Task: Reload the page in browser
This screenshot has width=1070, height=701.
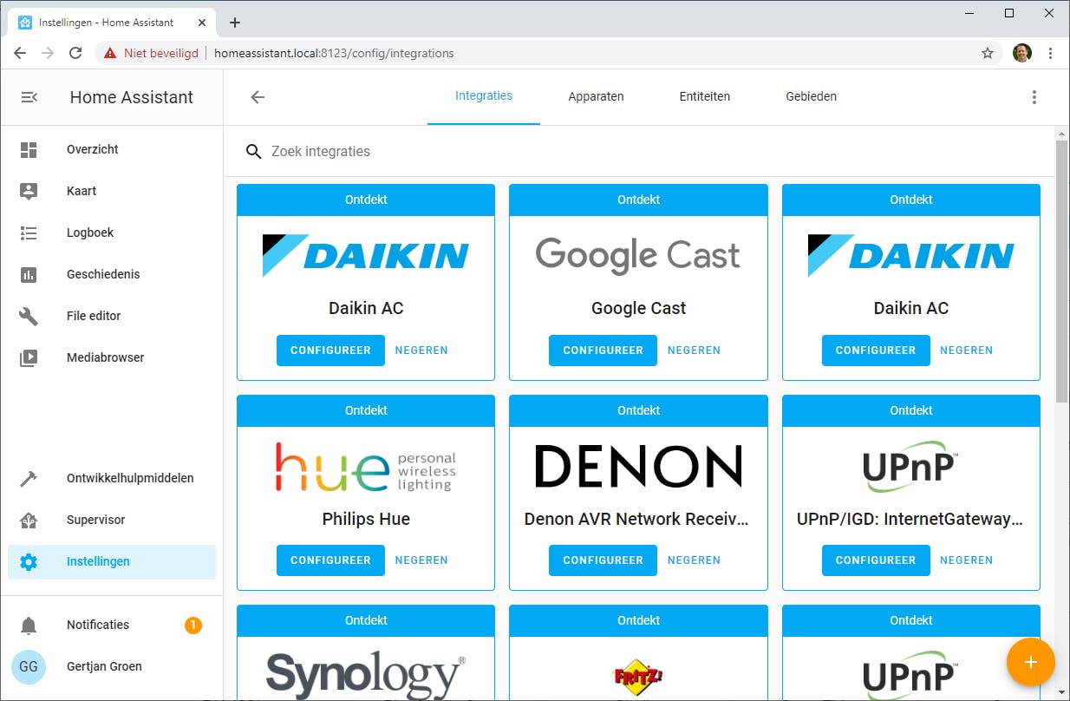Action: [75, 53]
